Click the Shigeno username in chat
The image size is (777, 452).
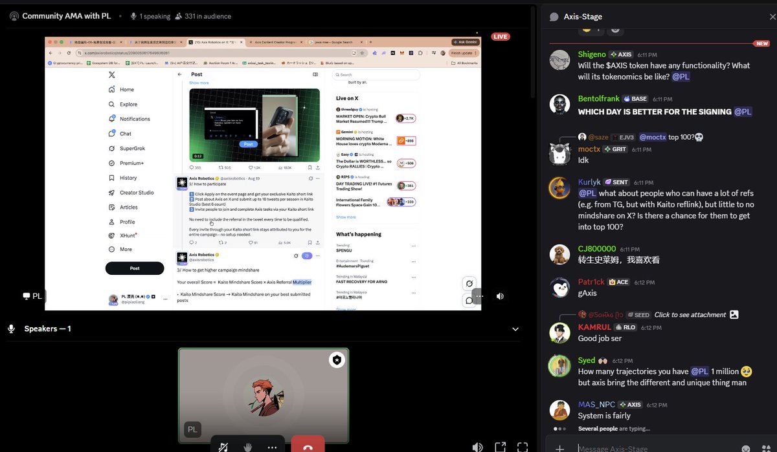(592, 54)
